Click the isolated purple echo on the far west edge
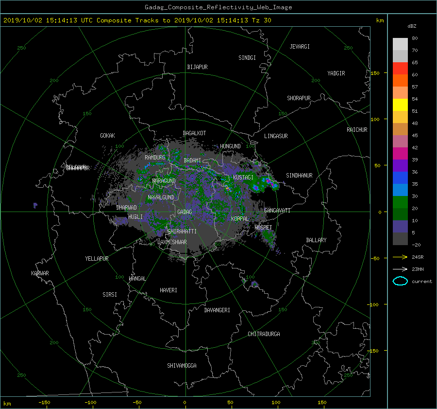The width and height of the screenshot is (437, 409). (35, 206)
